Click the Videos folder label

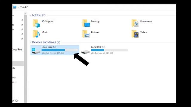(x=144, y=32)
